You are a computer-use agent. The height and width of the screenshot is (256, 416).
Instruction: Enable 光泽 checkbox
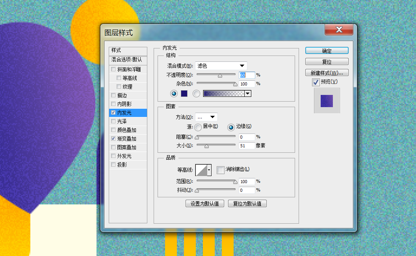[113, 121]
